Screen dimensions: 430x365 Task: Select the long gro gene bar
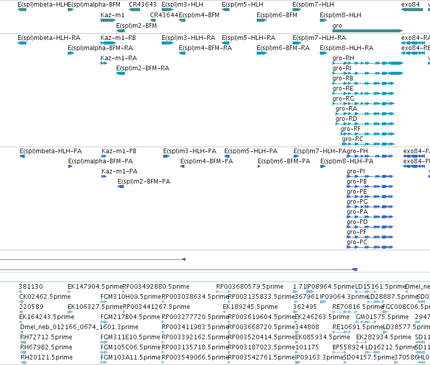click(x=367, y=31)
